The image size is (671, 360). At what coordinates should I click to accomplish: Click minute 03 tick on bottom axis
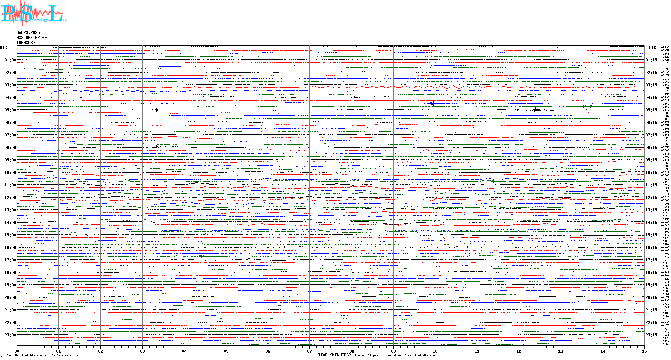(143, 351)
